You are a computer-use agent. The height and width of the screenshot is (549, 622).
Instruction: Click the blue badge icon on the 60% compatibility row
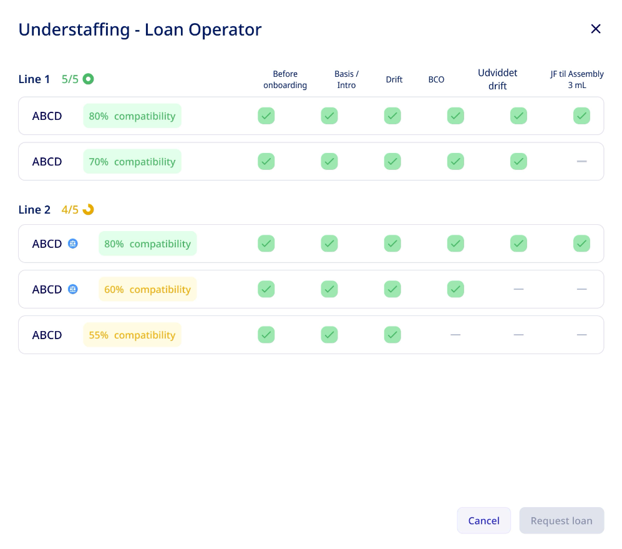pyautogui.click(x=72, y=289)
